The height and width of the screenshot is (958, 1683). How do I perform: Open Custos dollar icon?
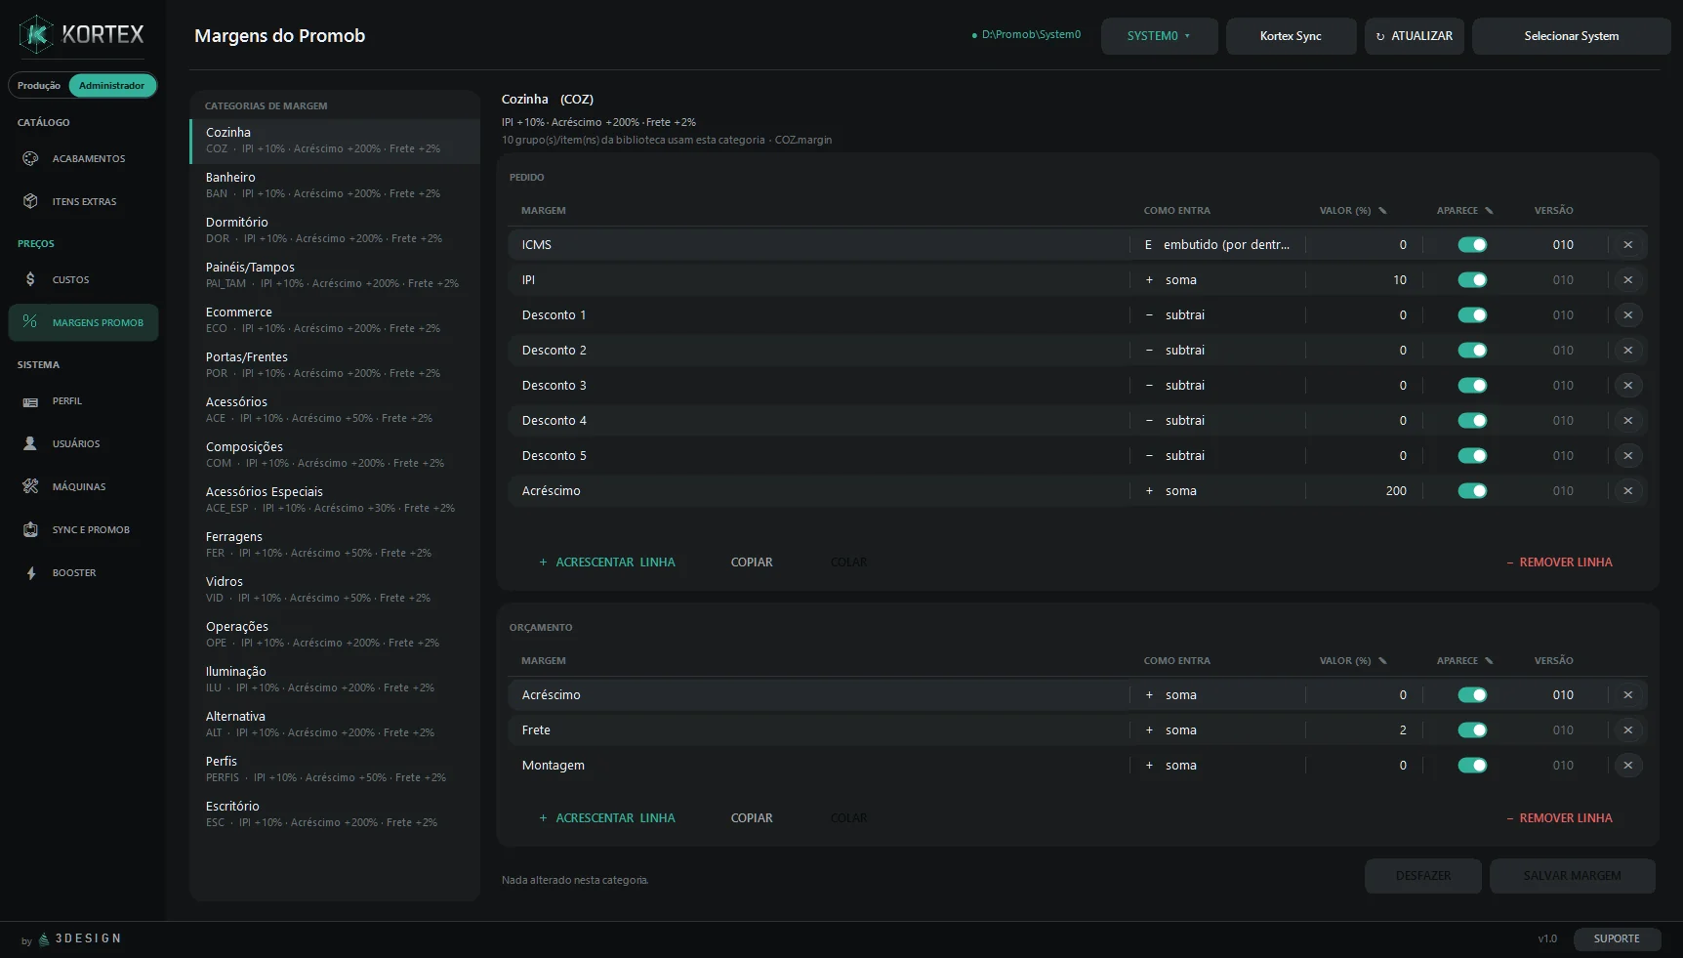point(30,279)
